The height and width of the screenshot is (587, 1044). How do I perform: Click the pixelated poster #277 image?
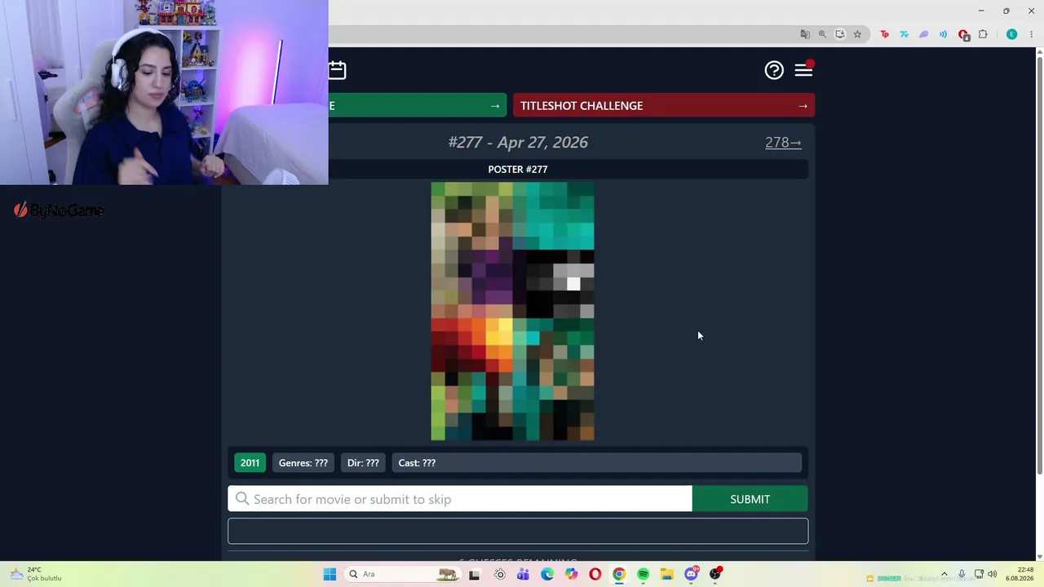tap(512, 311)
